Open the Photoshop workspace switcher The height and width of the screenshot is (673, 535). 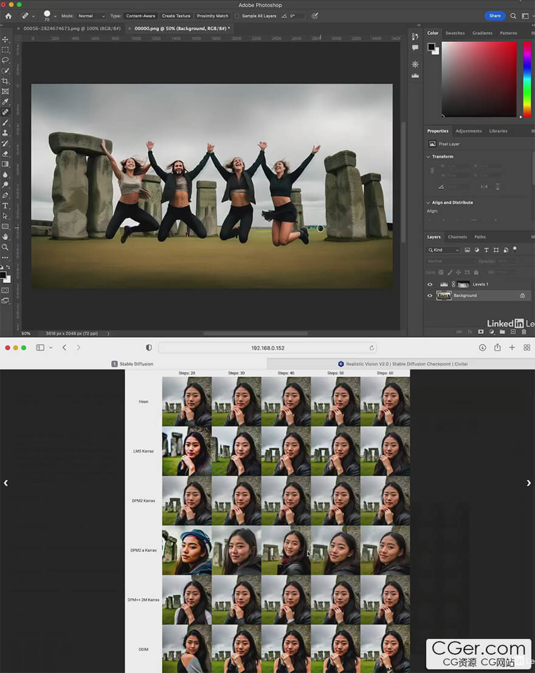click(x=525, y=16)
